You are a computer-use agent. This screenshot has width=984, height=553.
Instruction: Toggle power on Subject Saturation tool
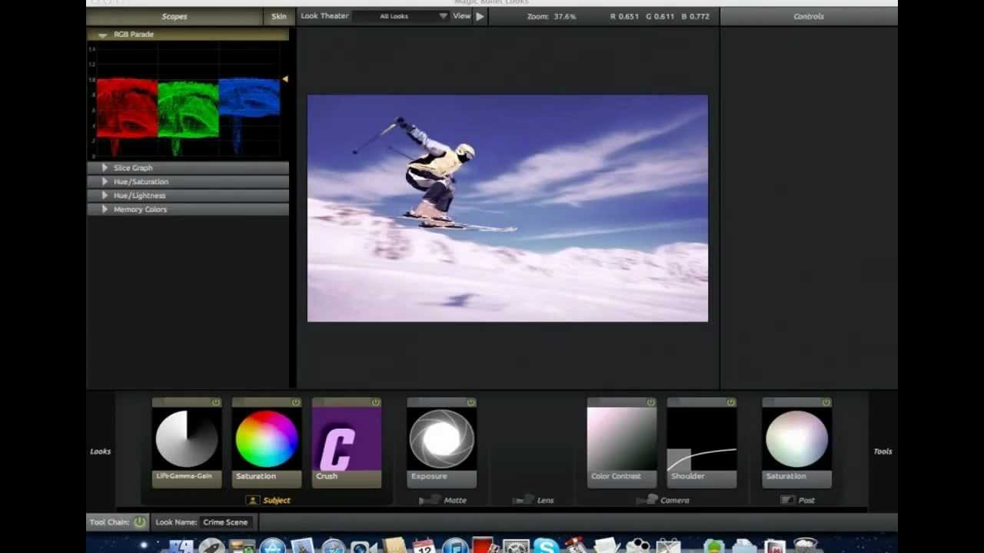[296, 402]
